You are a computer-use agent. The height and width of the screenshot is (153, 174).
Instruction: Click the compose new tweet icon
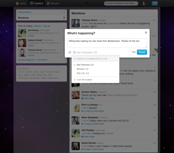tap(155, 3)
